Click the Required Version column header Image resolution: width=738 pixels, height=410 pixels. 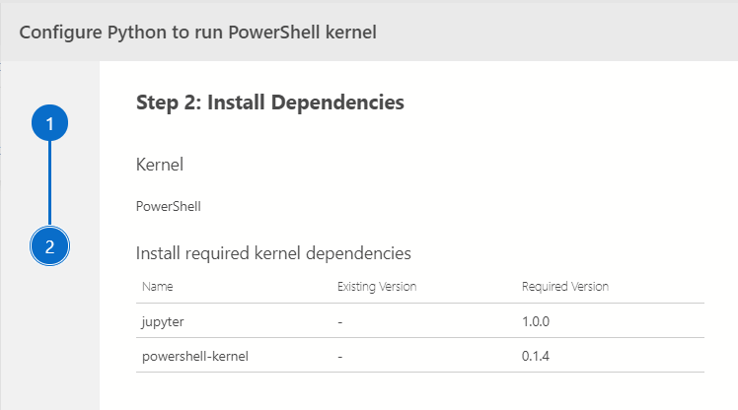[x=565, y=287]
